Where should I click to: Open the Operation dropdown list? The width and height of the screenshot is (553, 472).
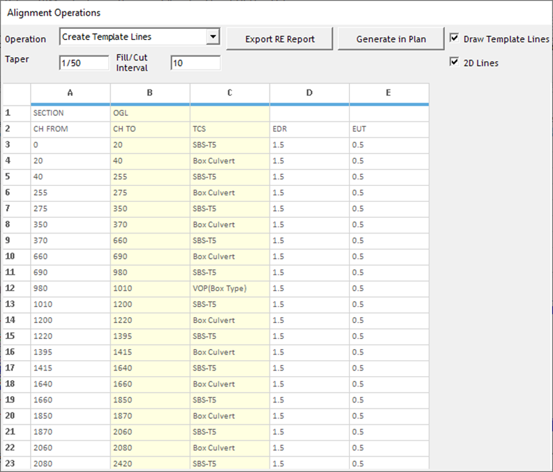click(x=213, y=37)
